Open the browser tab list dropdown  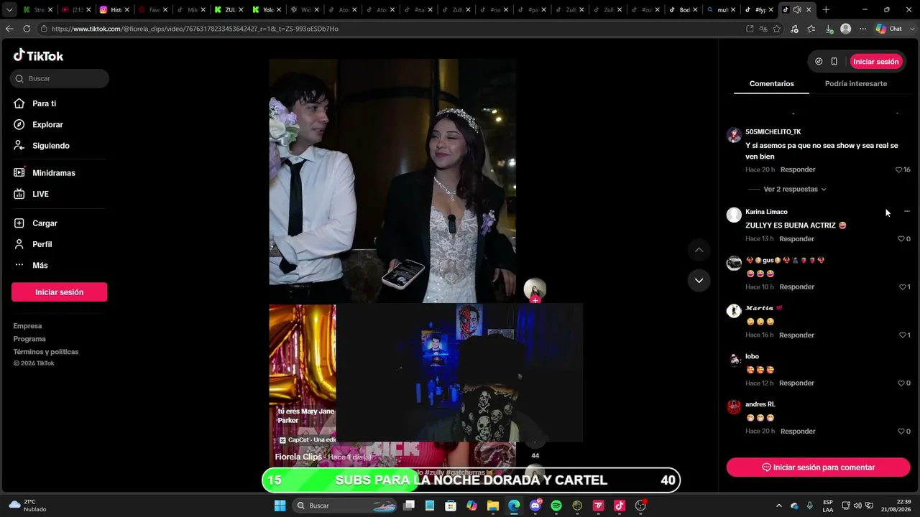(9, 10)
